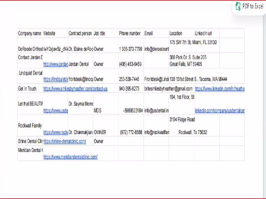The height and width of the screenshot is (199, 266).
Task: Select the phone number -8980623184
Action: (x=133, y=111)
